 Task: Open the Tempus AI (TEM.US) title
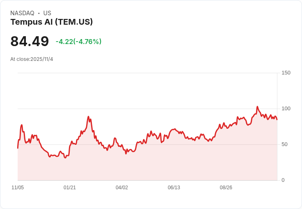coord(51,22)
